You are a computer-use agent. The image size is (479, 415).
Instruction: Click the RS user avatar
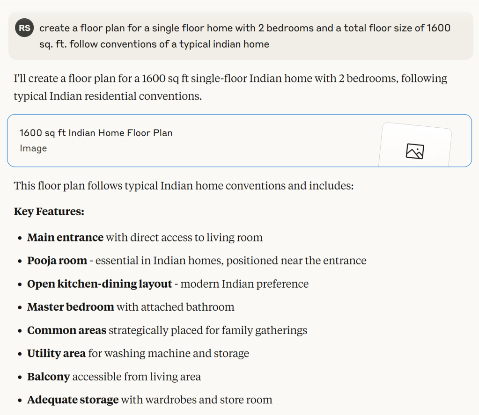(x=24, y=28)
